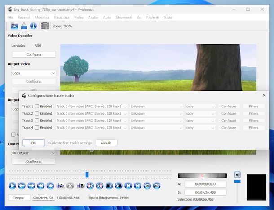This screenshot has width=274, height=210.
Task: Jump to previous keyframe rewind button
Action: [41, 186]
